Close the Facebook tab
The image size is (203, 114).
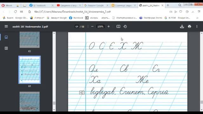click(52, 5)
